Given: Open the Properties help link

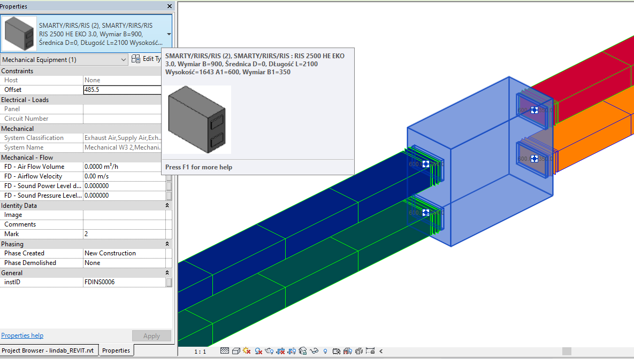Looking at the screenshot, I should (x=22, y=335).
